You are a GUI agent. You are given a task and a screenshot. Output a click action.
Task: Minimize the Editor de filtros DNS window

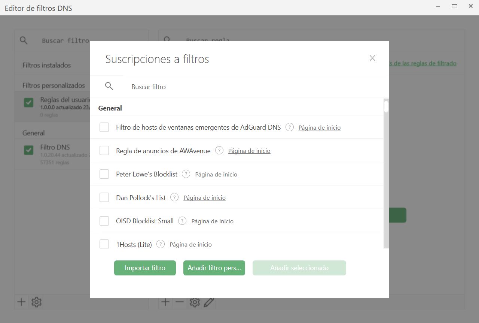pos(438,6)
